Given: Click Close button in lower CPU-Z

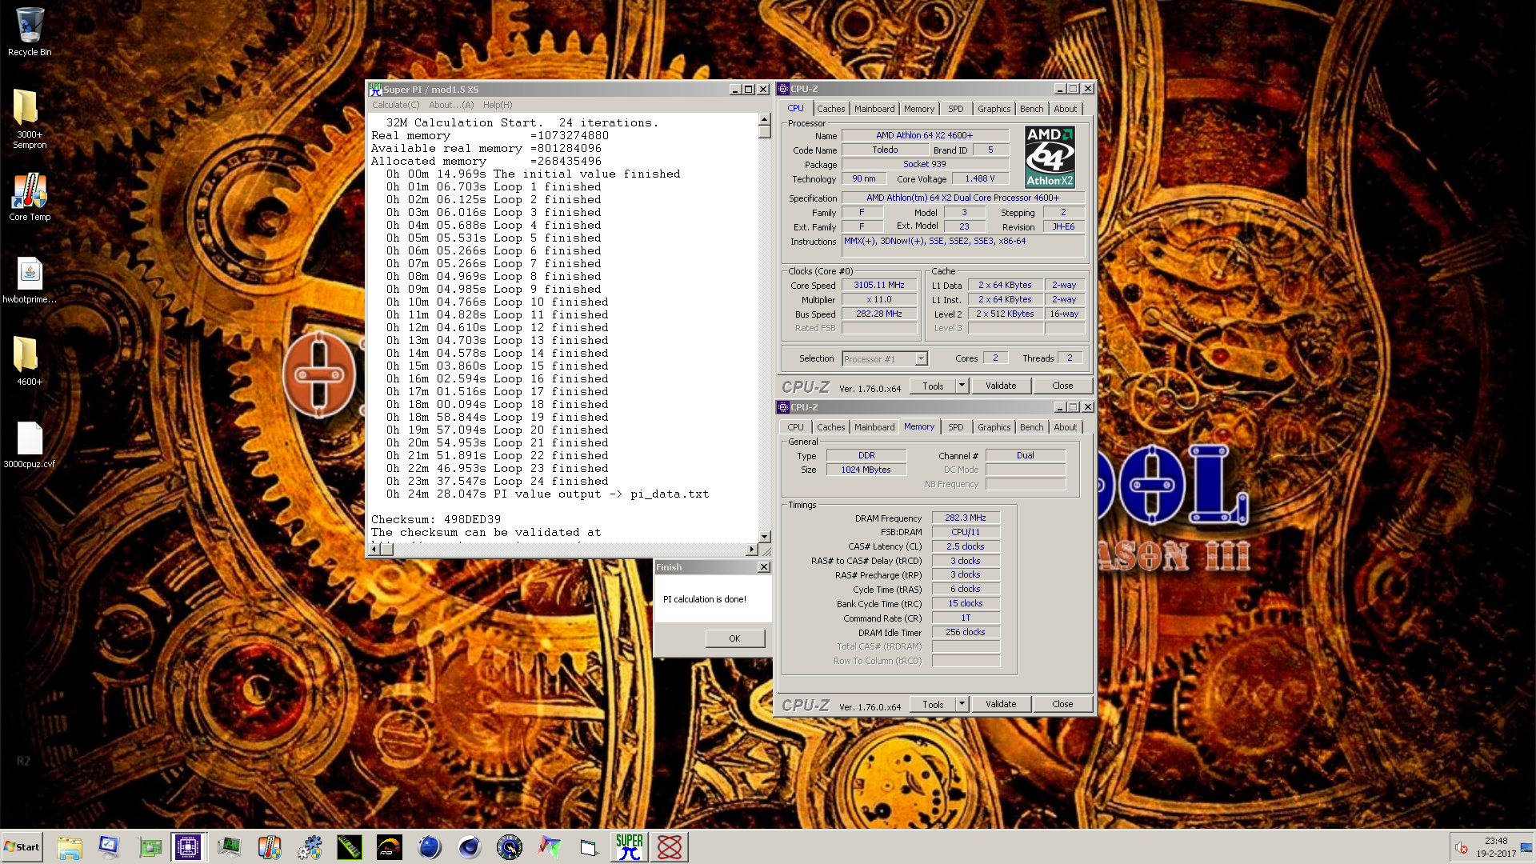Looking at the screenshot, I should click(1062, 705).
